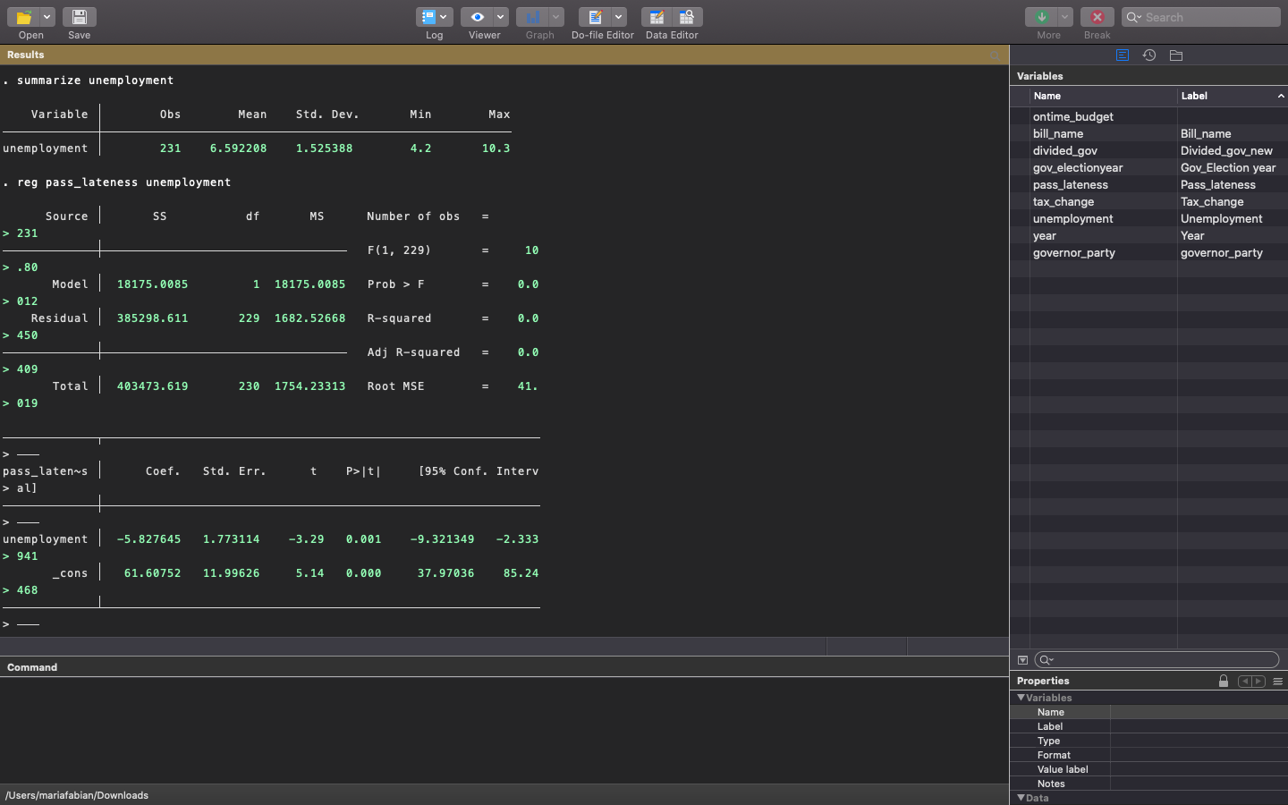Open the Viewer eye icon

pos(477,17)
